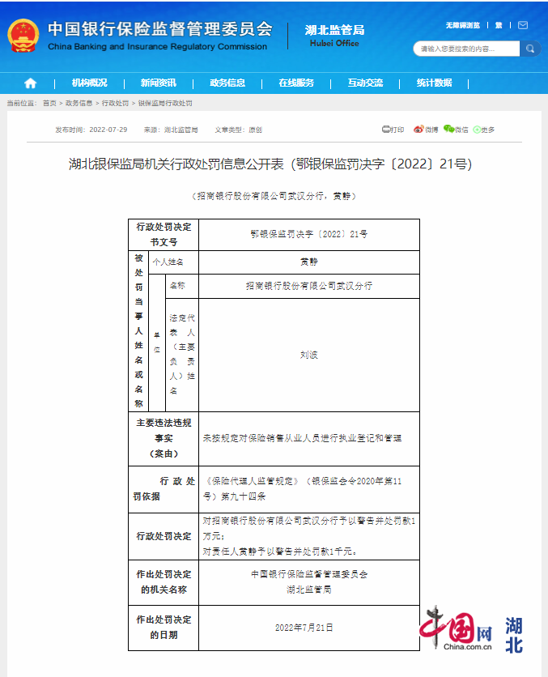This screenshot has width=548, height=677.
Task: Click the row header 作出处罚决定的日期
Action: 164,628
